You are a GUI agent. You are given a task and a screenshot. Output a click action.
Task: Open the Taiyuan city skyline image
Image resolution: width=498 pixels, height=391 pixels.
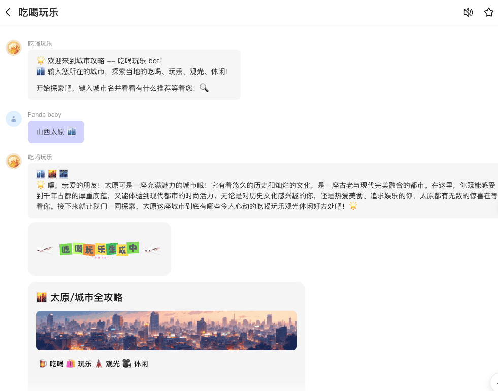tap(166, 331)
